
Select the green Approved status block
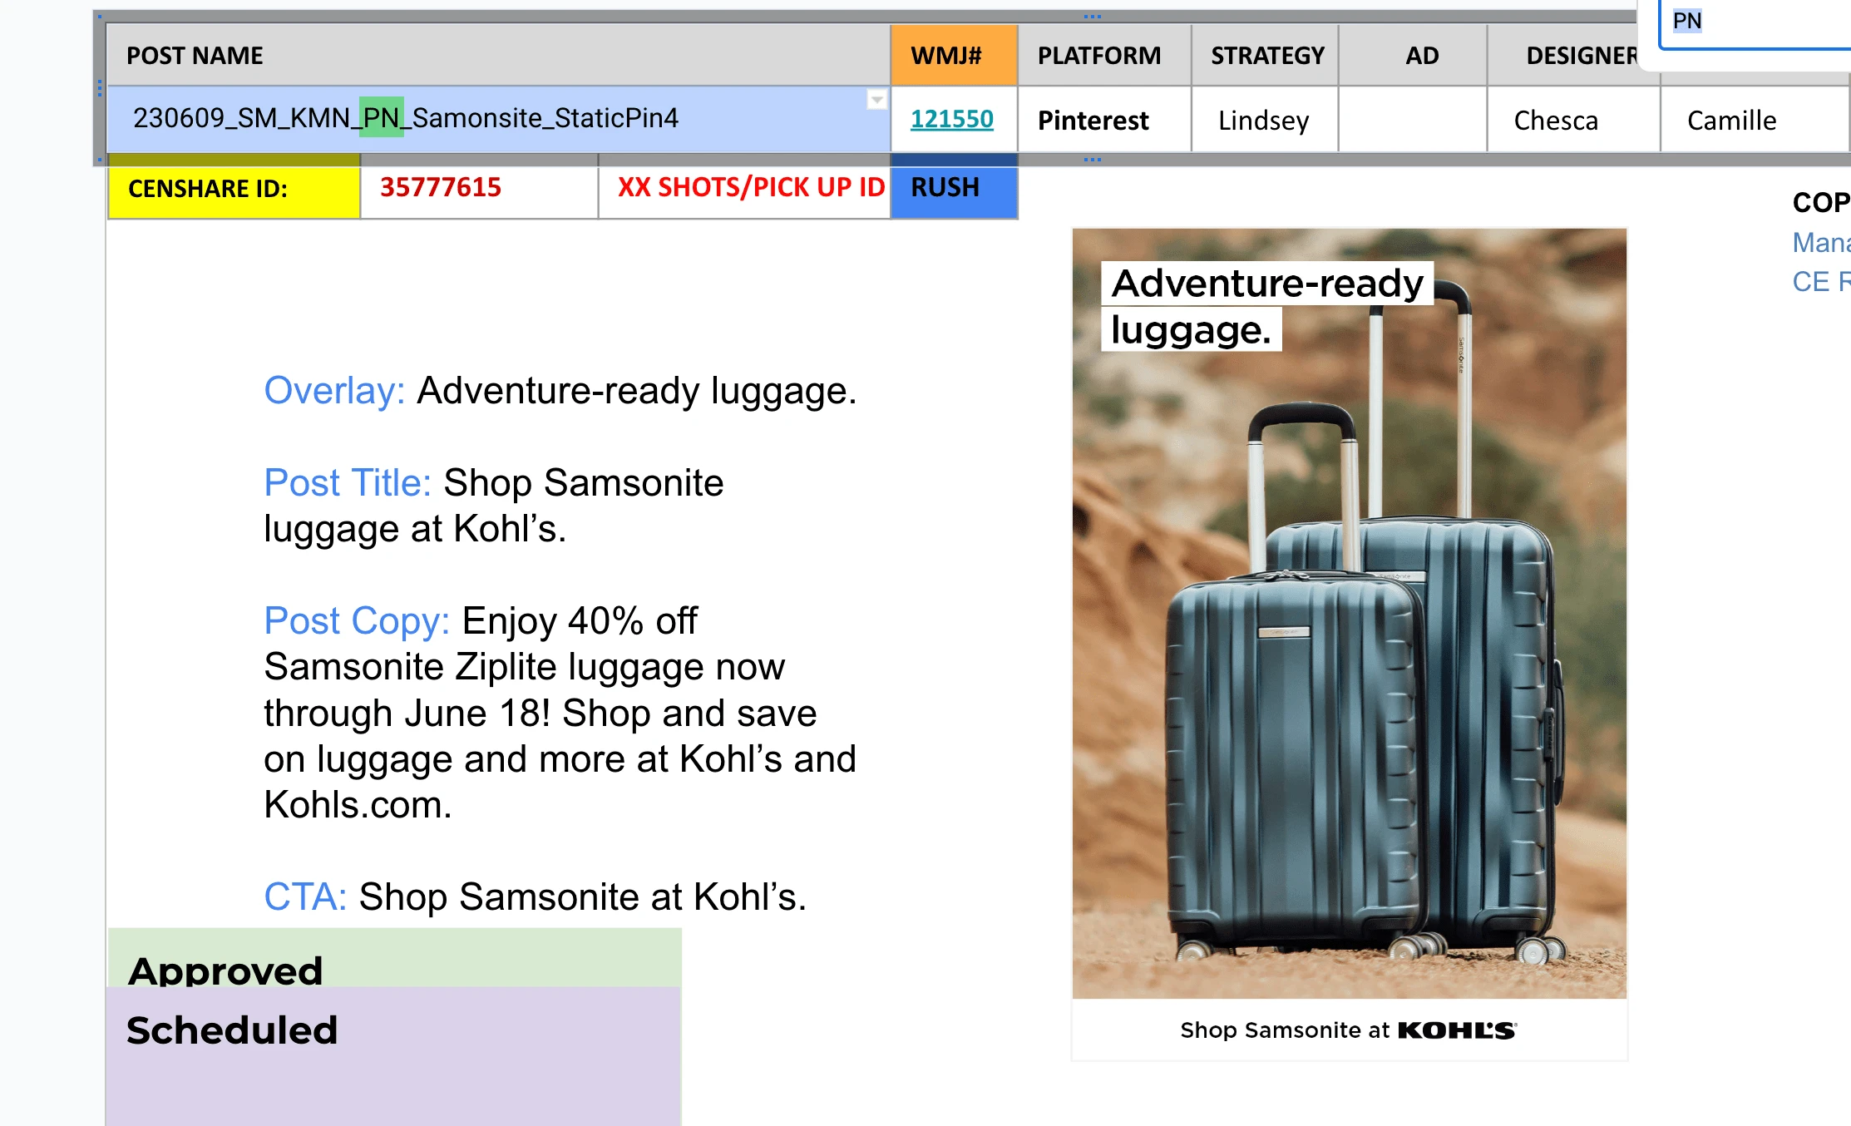click(x=395, y=958)
